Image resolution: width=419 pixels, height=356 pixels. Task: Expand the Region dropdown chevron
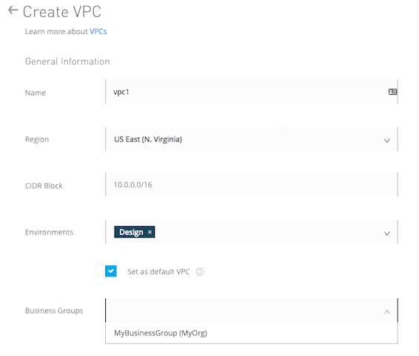(x=386, y=140)
